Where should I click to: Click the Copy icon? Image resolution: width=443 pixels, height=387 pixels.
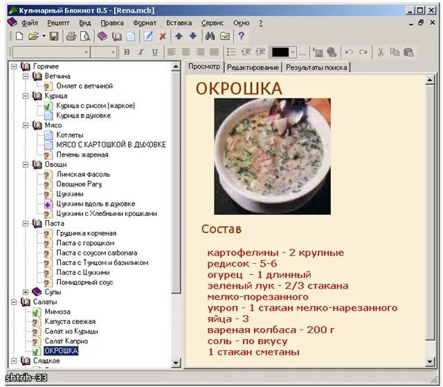[x=395, y=52]
